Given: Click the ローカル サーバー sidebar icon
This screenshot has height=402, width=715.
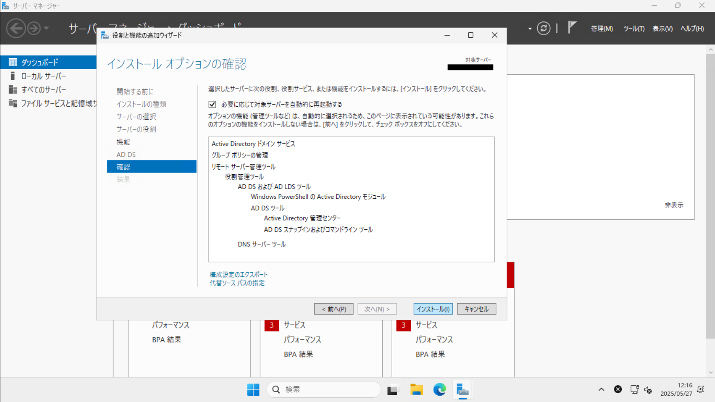Looking at the screenshot, I should coord(13,76).
